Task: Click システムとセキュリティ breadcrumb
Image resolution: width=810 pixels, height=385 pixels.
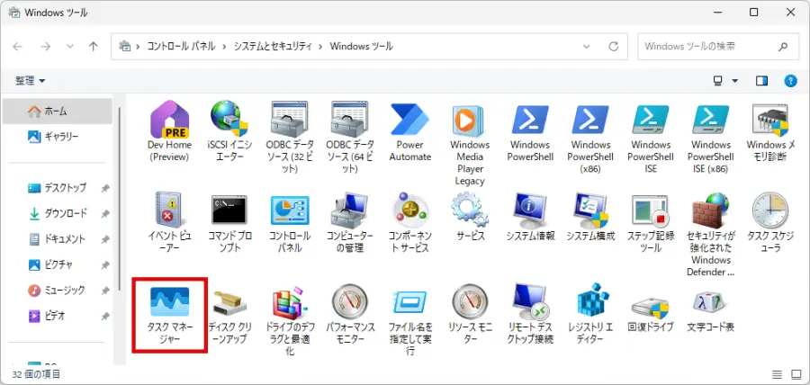Action: (273, 47)
